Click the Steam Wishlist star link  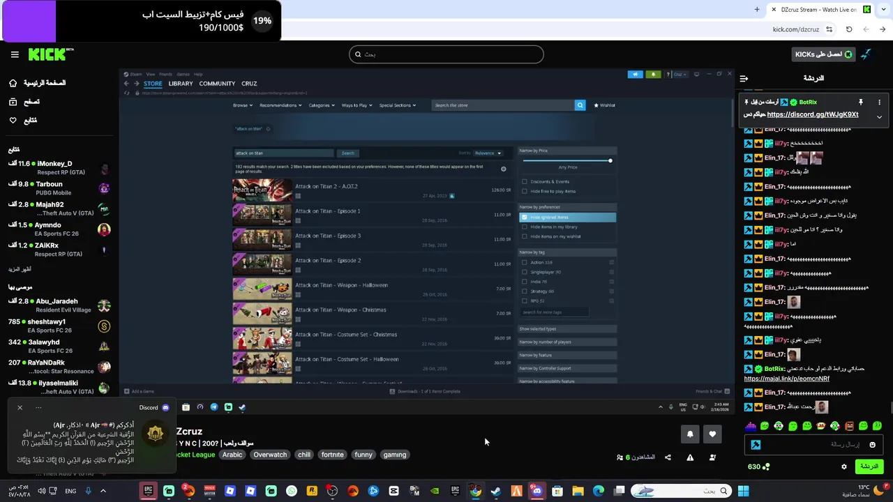605,105
